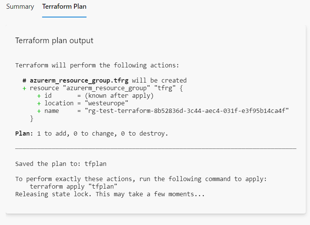Image resolution: width=310 pixels, height=225 pixels.
Task: Click the closing curly brace of the resource block
Action: tap(32, 119)
